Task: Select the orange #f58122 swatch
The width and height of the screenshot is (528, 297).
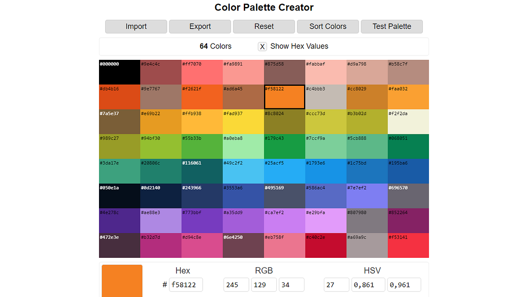Action: 284,96
